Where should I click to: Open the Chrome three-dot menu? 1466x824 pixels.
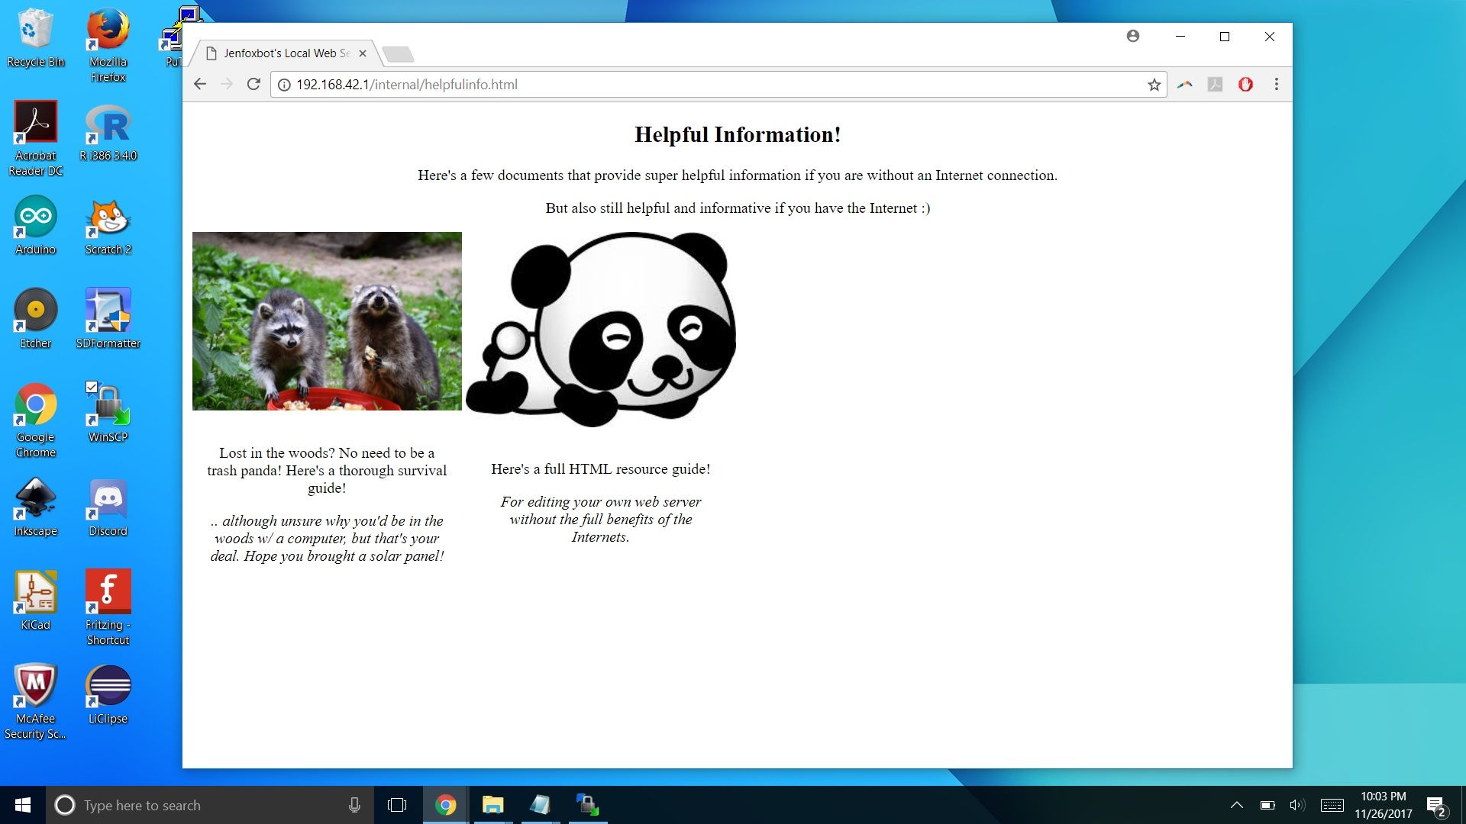coord(1276,84)
